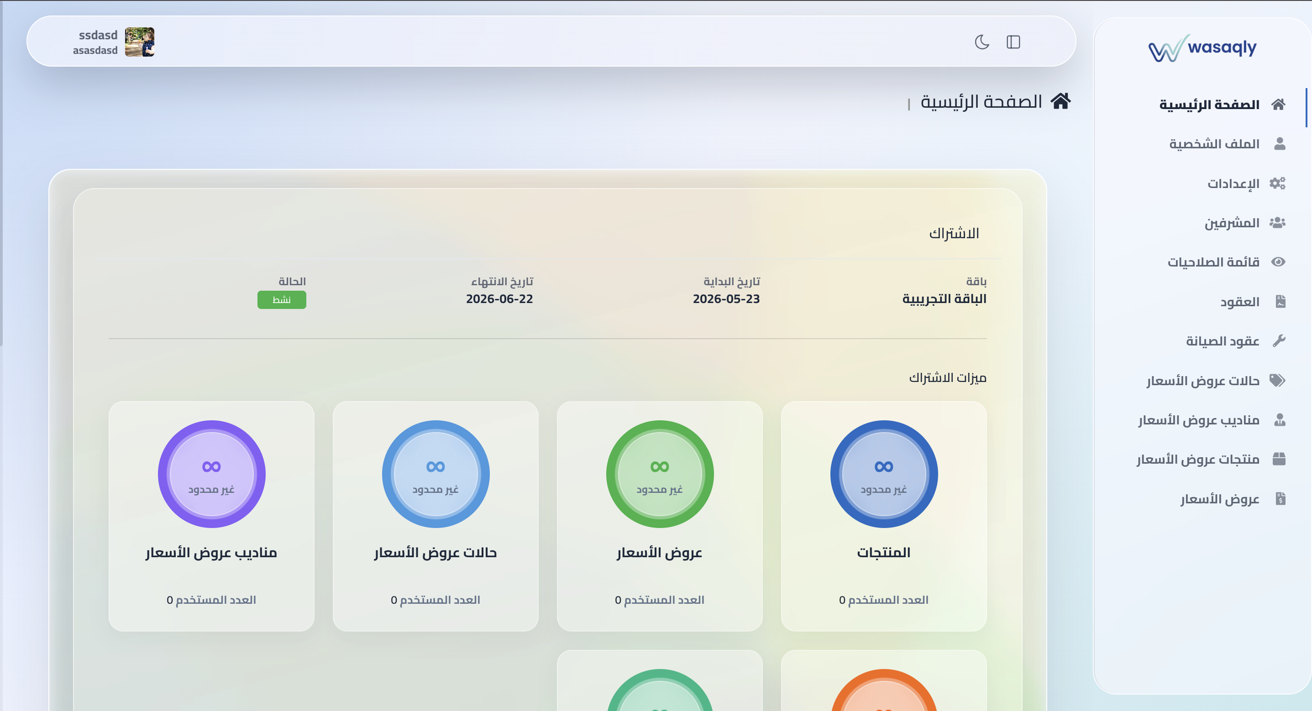The image size is (1312, 711).
Task: Open مناديب عروض الأسعار sidebar item
Action: point(1199,420)
